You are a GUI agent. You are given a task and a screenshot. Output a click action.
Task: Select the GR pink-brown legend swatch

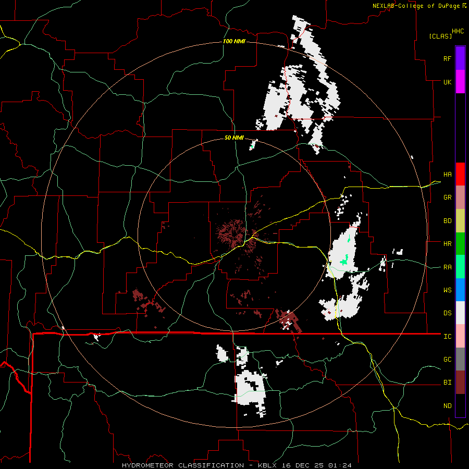click(x=460, y=198)
